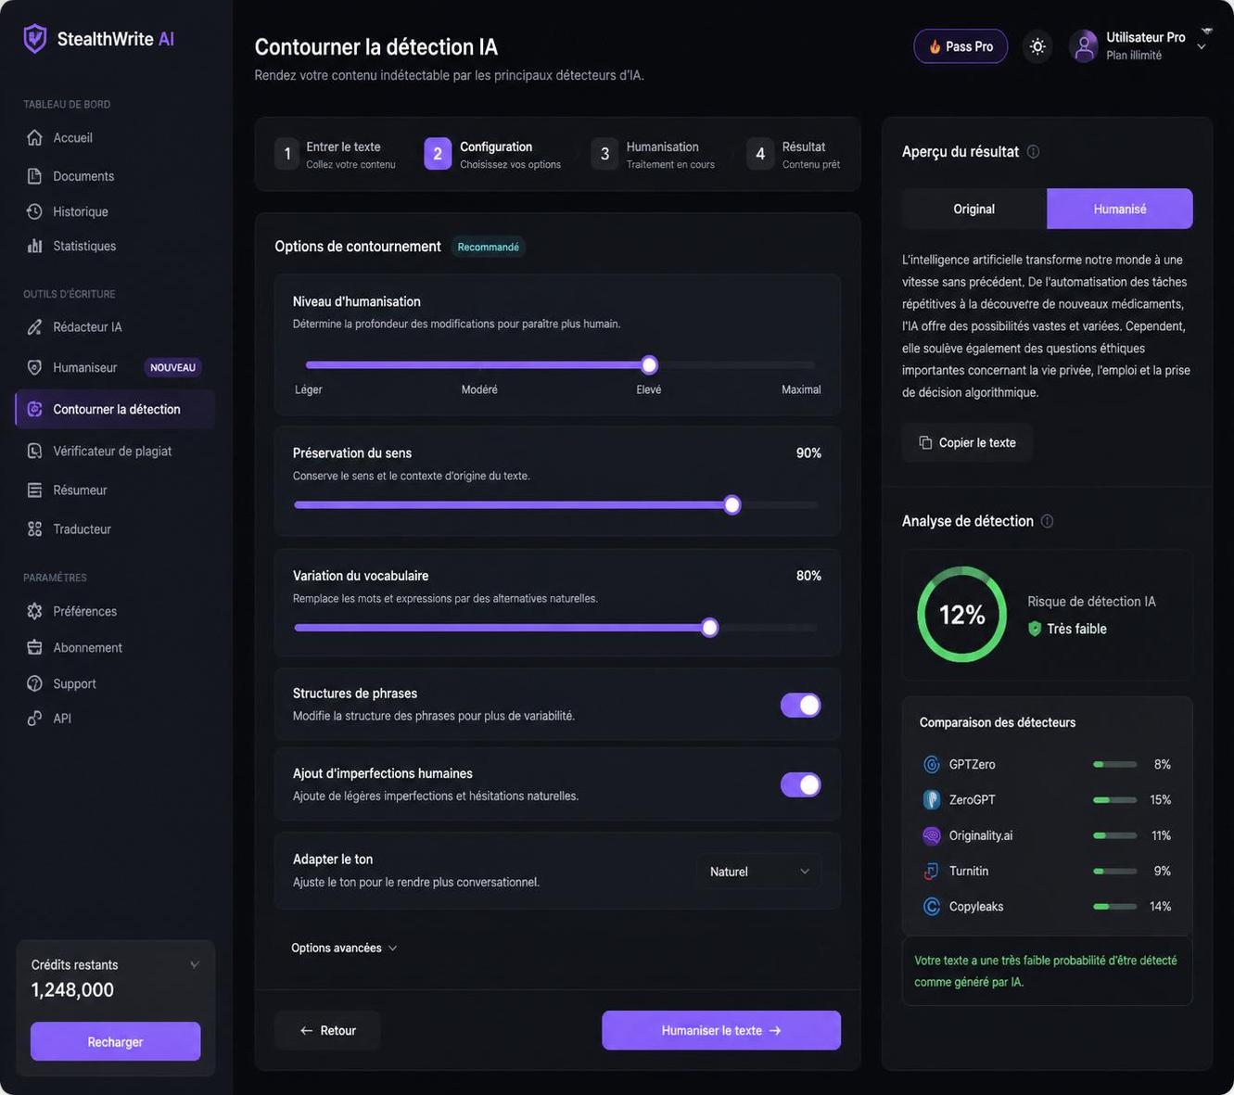The image size is (1234, 1095).
Task: Click the Variation du vocabulaire slider handle
Action: [709, 628]
